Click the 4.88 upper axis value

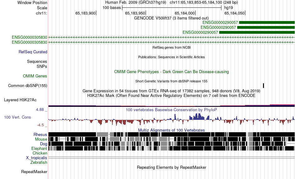[x=40, y=110]
